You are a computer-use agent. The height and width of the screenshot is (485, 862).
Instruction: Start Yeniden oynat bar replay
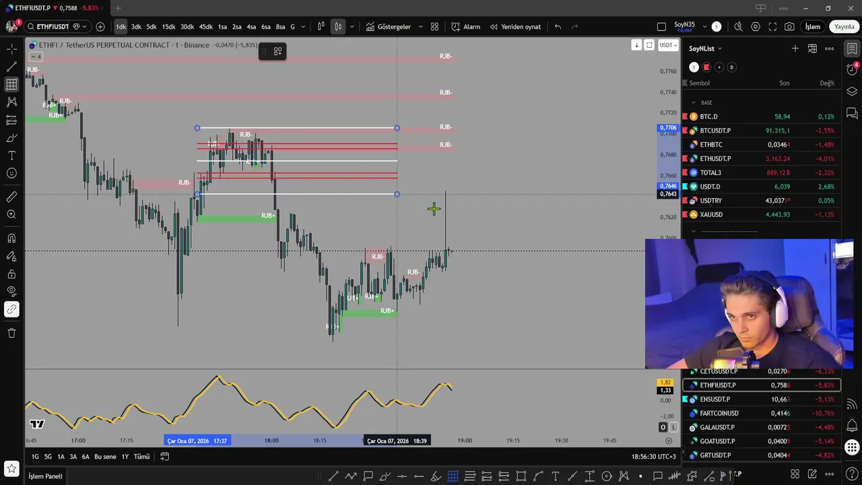[x=515, y=27]
